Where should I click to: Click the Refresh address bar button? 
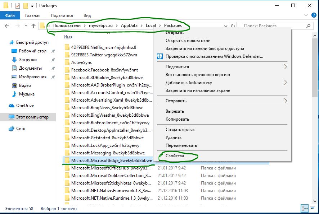[233, 26]
